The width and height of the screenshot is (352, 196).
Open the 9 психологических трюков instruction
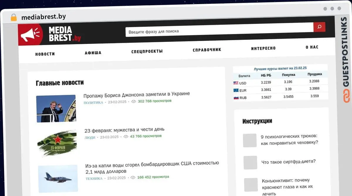(x=289, y=140)
